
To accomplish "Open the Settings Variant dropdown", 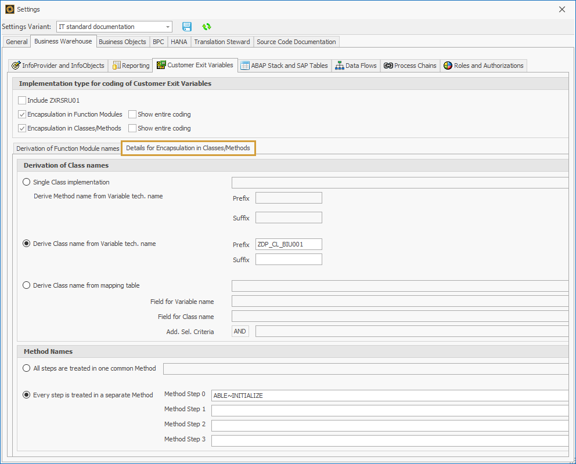I will click(168, 27).
